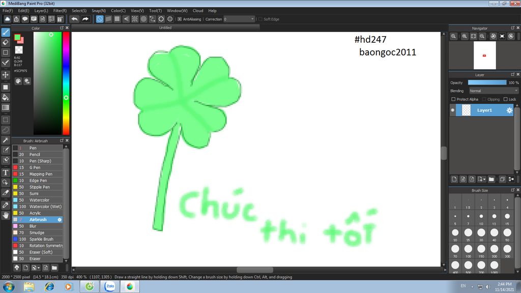
Task: Open the Airbrush brush settings gear
Action: coord(60,220)
